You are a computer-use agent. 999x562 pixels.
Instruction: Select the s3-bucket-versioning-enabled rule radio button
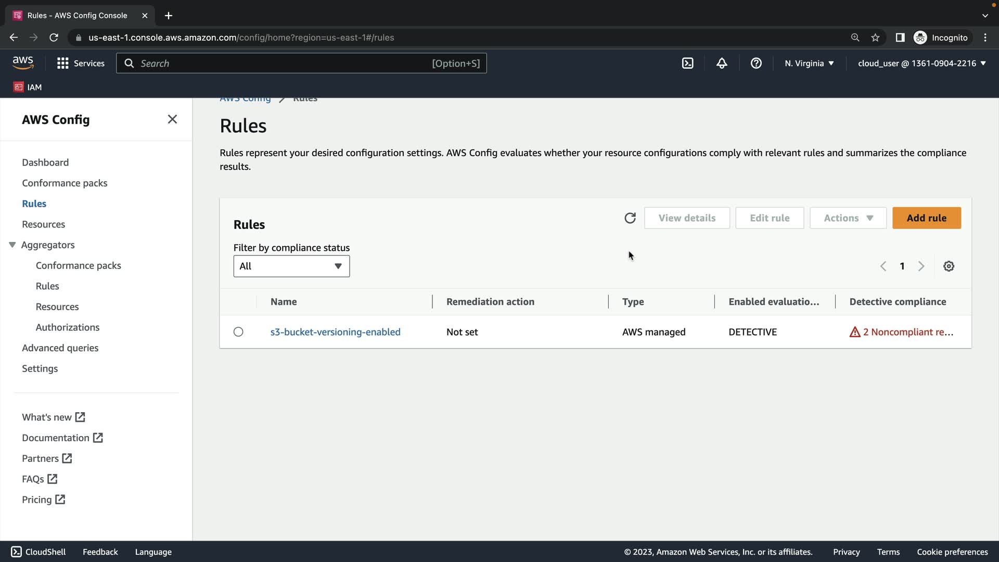238,332
